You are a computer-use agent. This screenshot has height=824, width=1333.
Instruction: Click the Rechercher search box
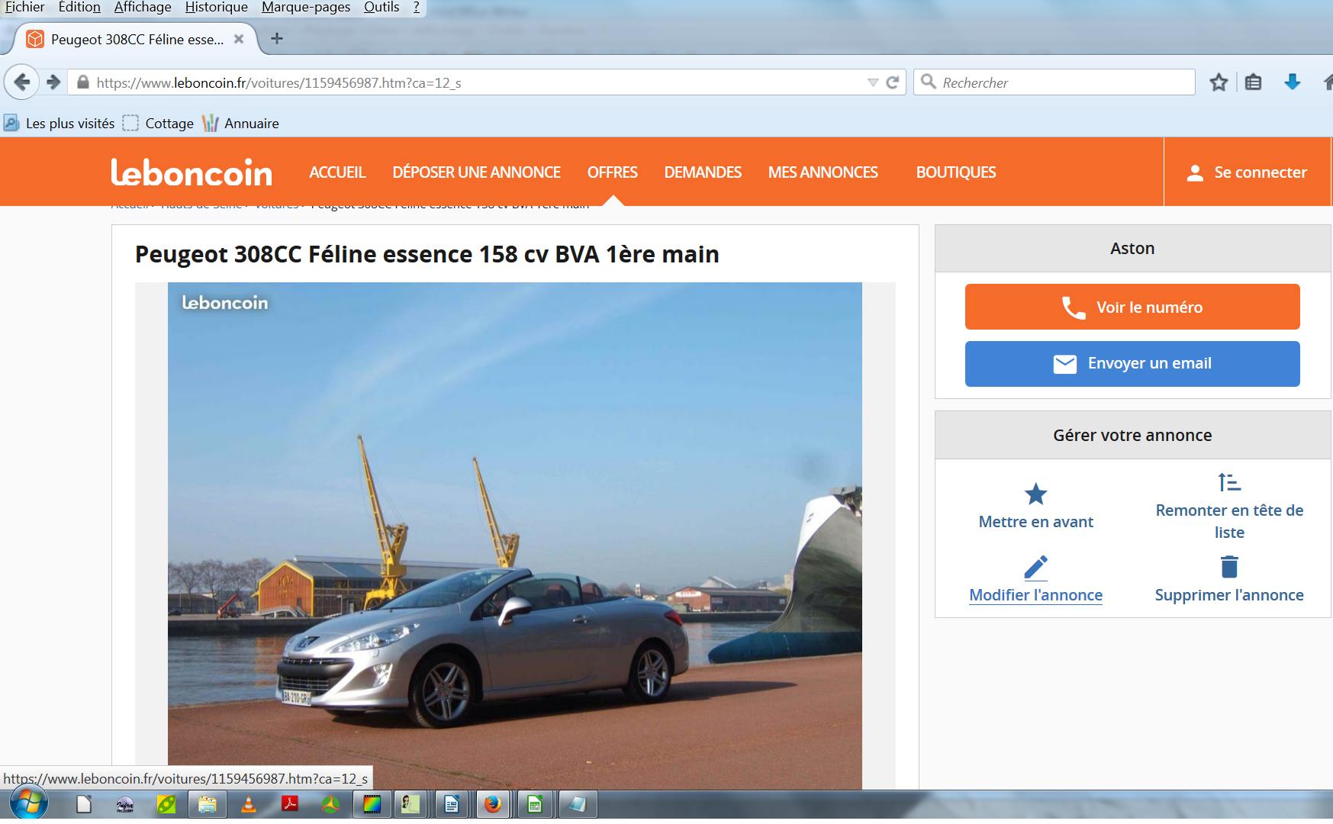point(1054,82)
